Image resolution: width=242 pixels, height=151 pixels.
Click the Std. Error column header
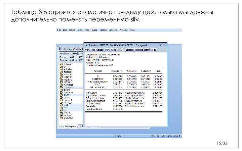coord(131,71)
